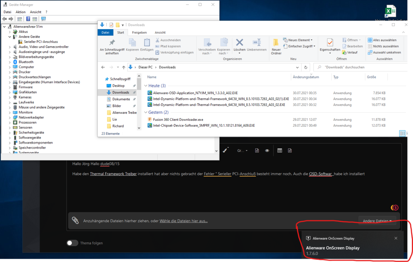The image size is (413, 262).
Task: Collapse the Andere Geräte tree node
Action: pos(9,37)
